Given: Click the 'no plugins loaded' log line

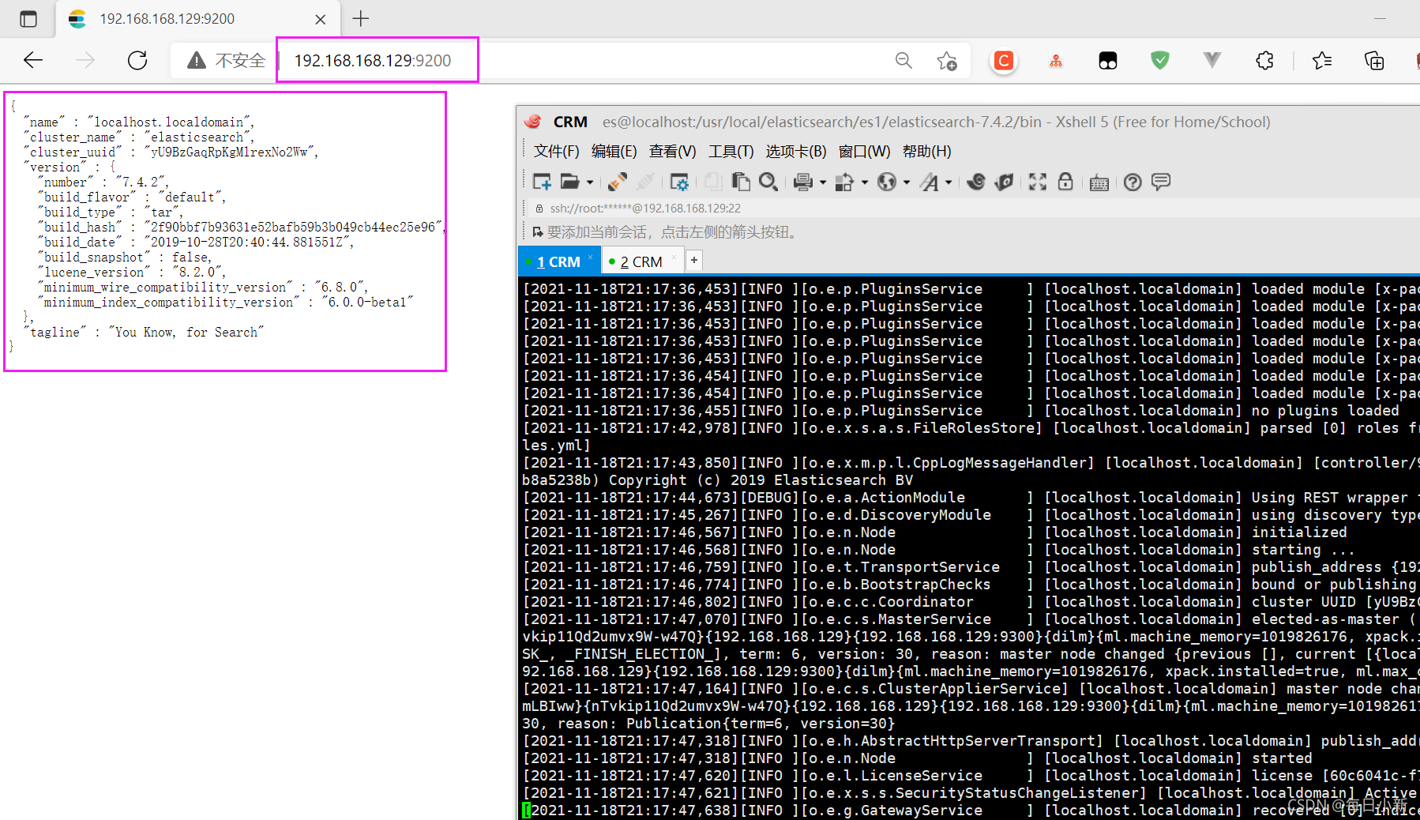Looking at the screenshot, I should click(960, 410).
